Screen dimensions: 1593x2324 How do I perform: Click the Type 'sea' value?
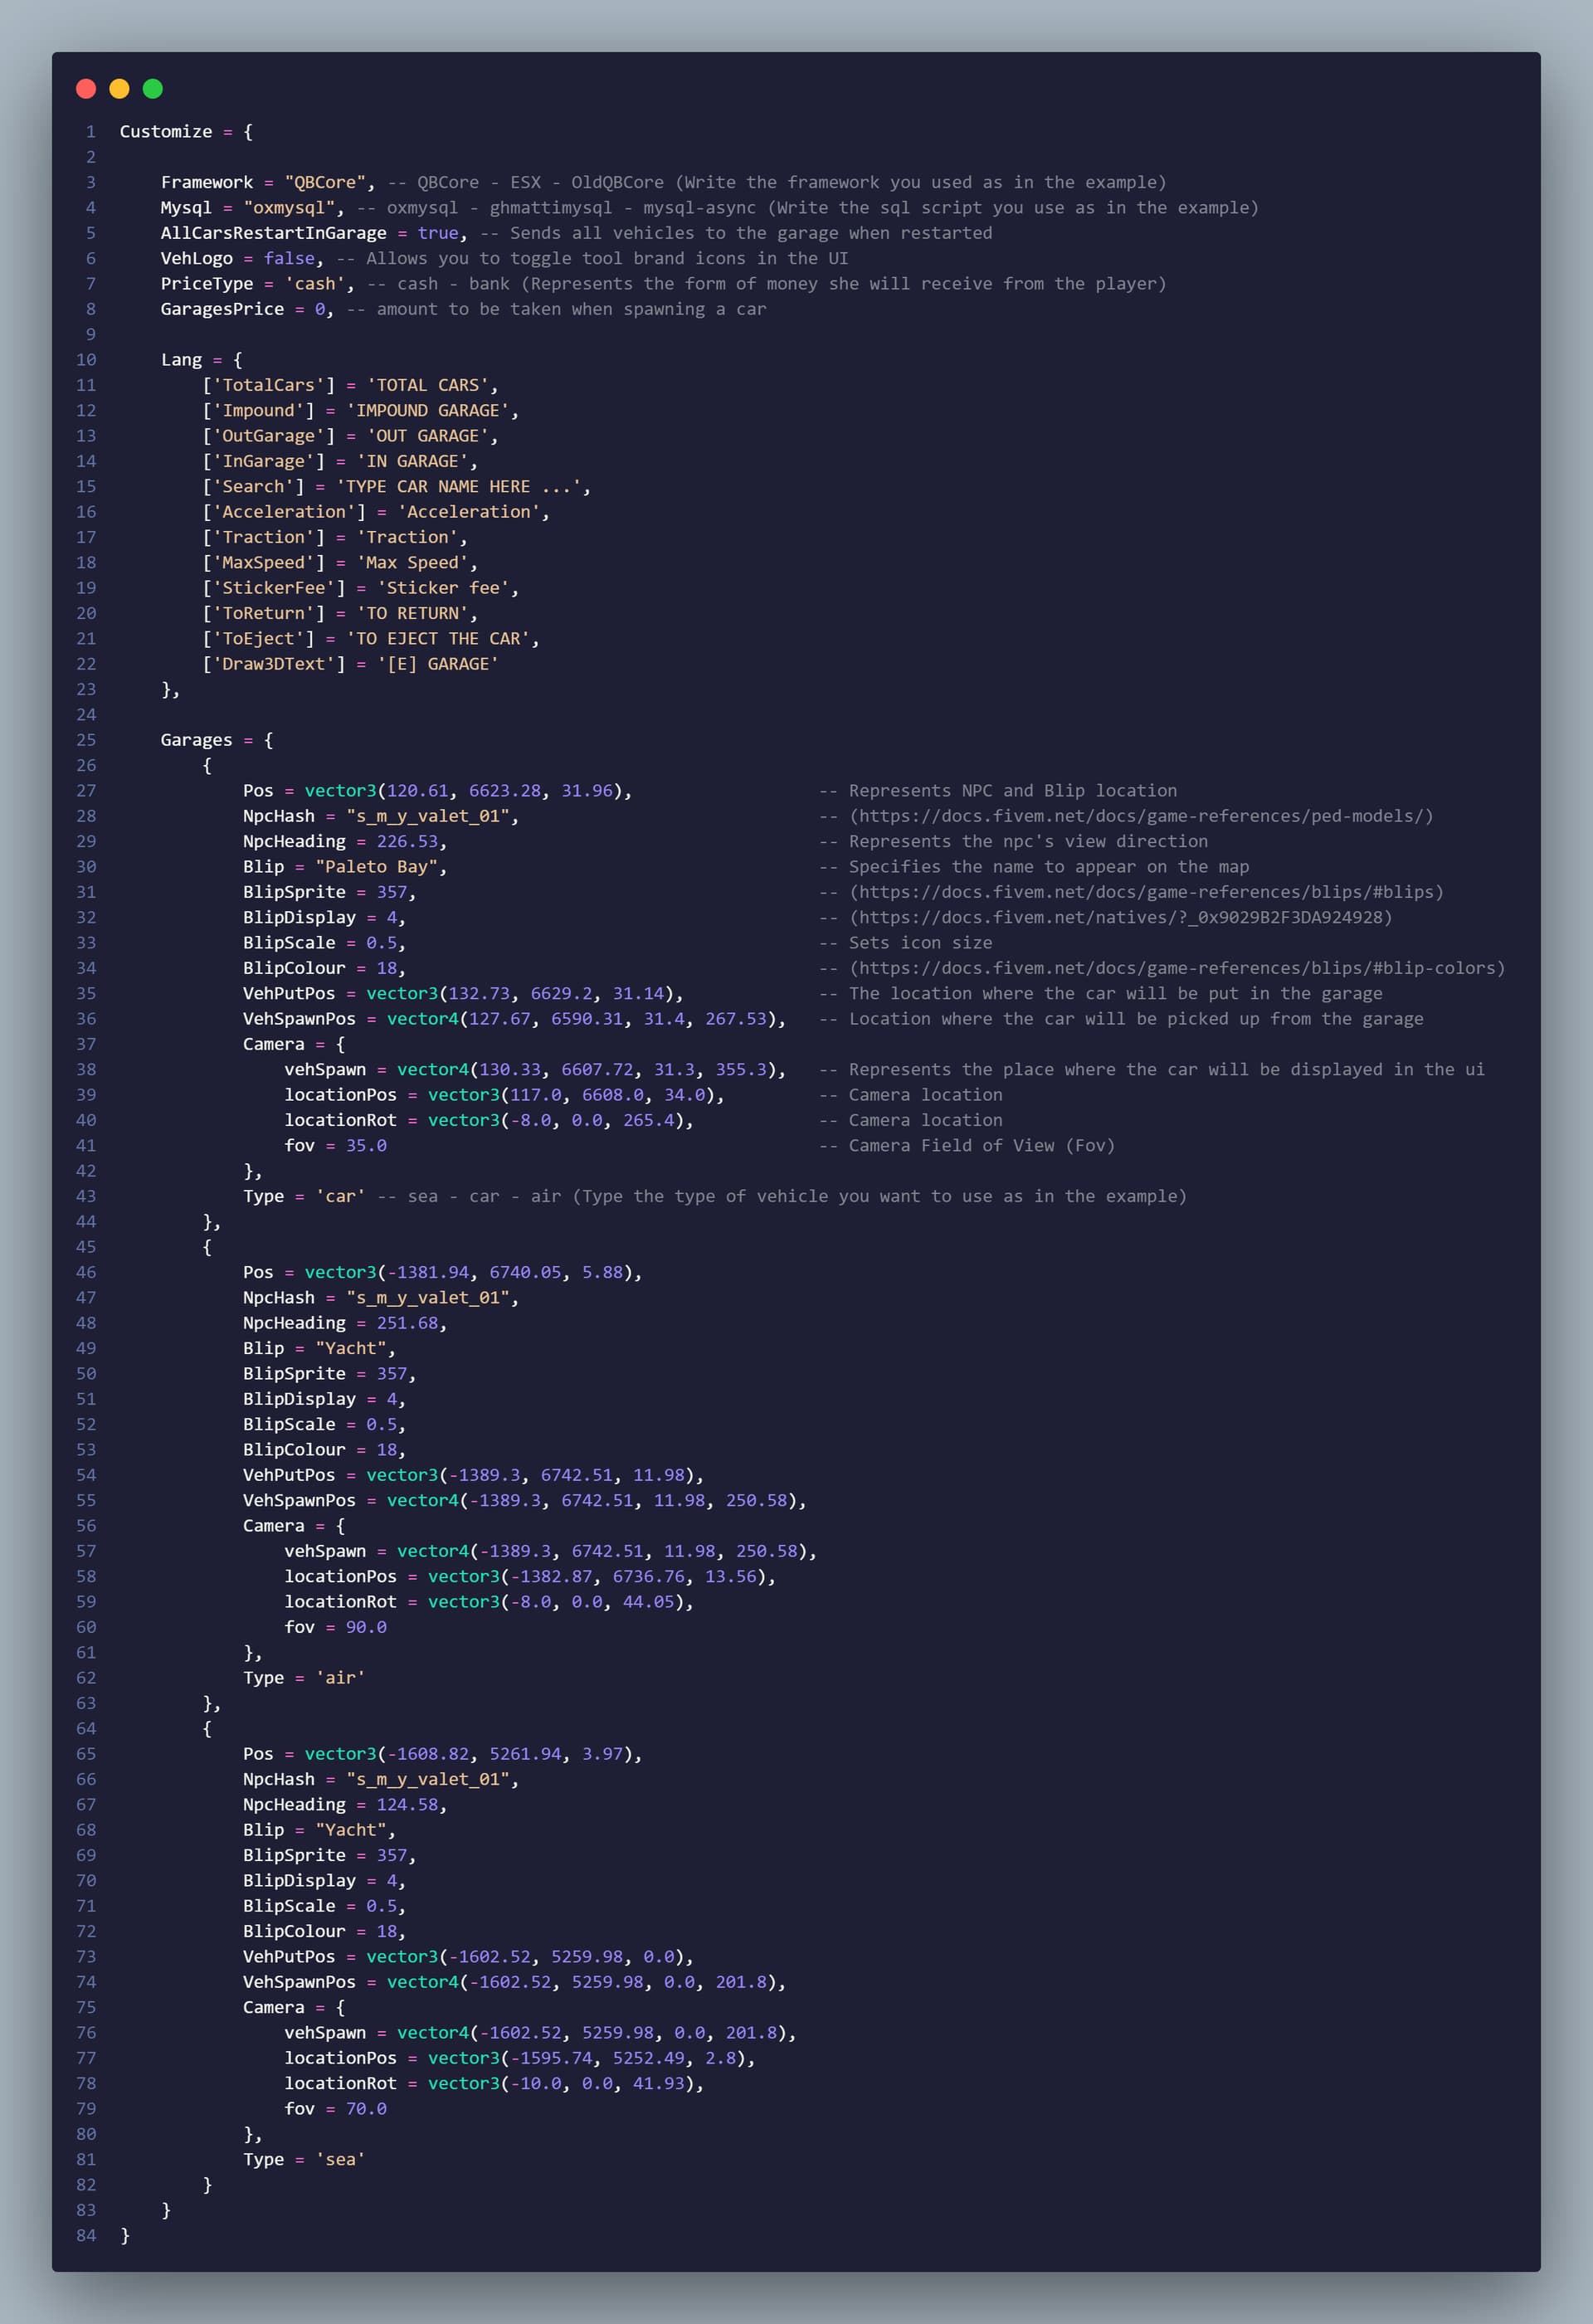click(x=341, y=2159)
